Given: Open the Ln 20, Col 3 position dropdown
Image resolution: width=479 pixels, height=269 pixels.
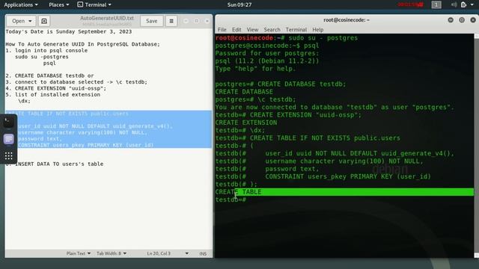Looking at the screenshot, I should (x=168, y=253).
